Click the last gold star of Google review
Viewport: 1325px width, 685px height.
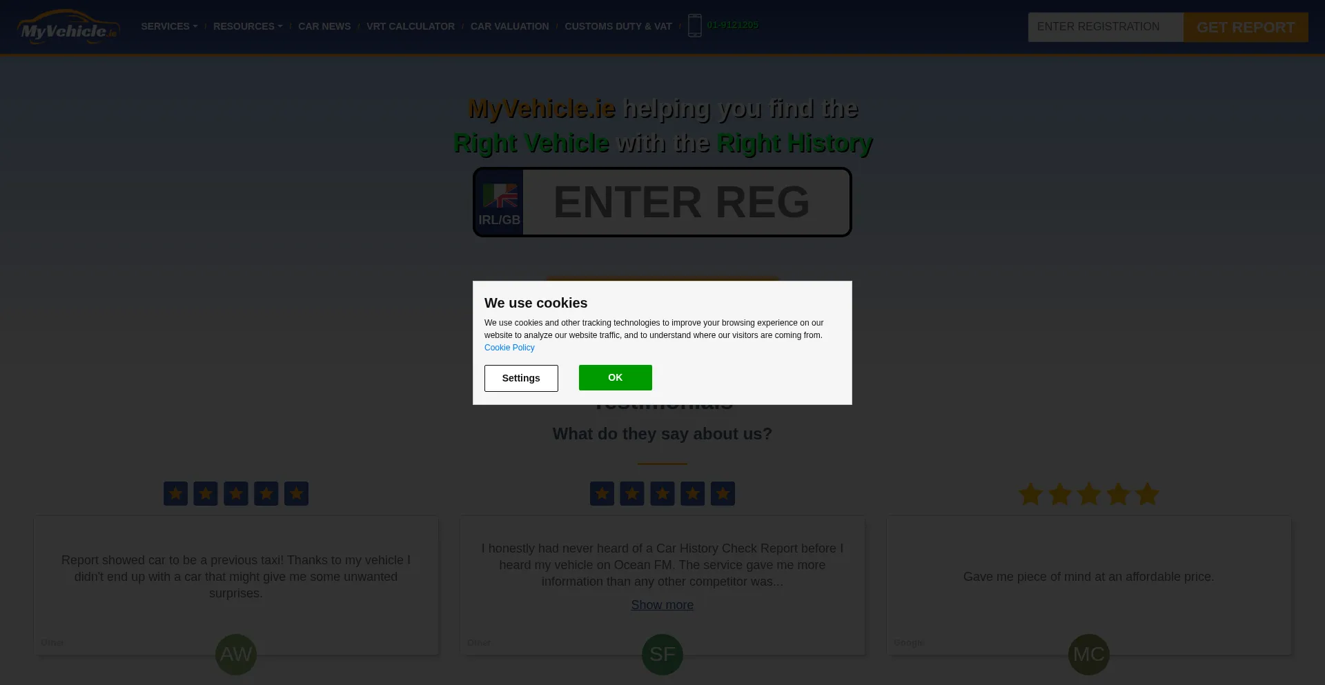coord(1147,494)
